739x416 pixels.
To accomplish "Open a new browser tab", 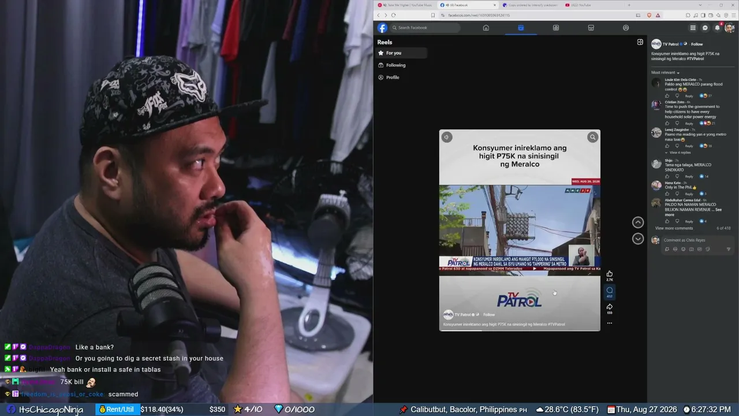I will pyautogui.click(x=630, y=5).
